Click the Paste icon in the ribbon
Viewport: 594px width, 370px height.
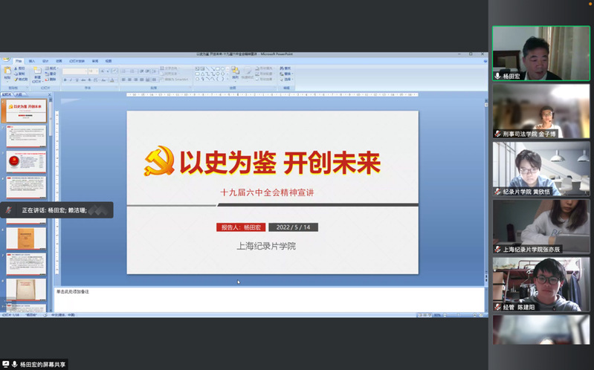pyautogui.click(x=7, y=71)
